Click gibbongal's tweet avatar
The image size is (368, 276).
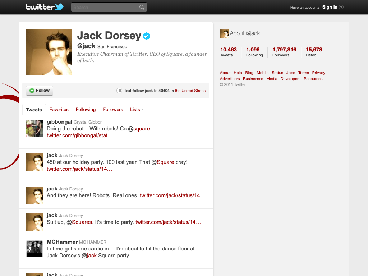click(34, 129)
